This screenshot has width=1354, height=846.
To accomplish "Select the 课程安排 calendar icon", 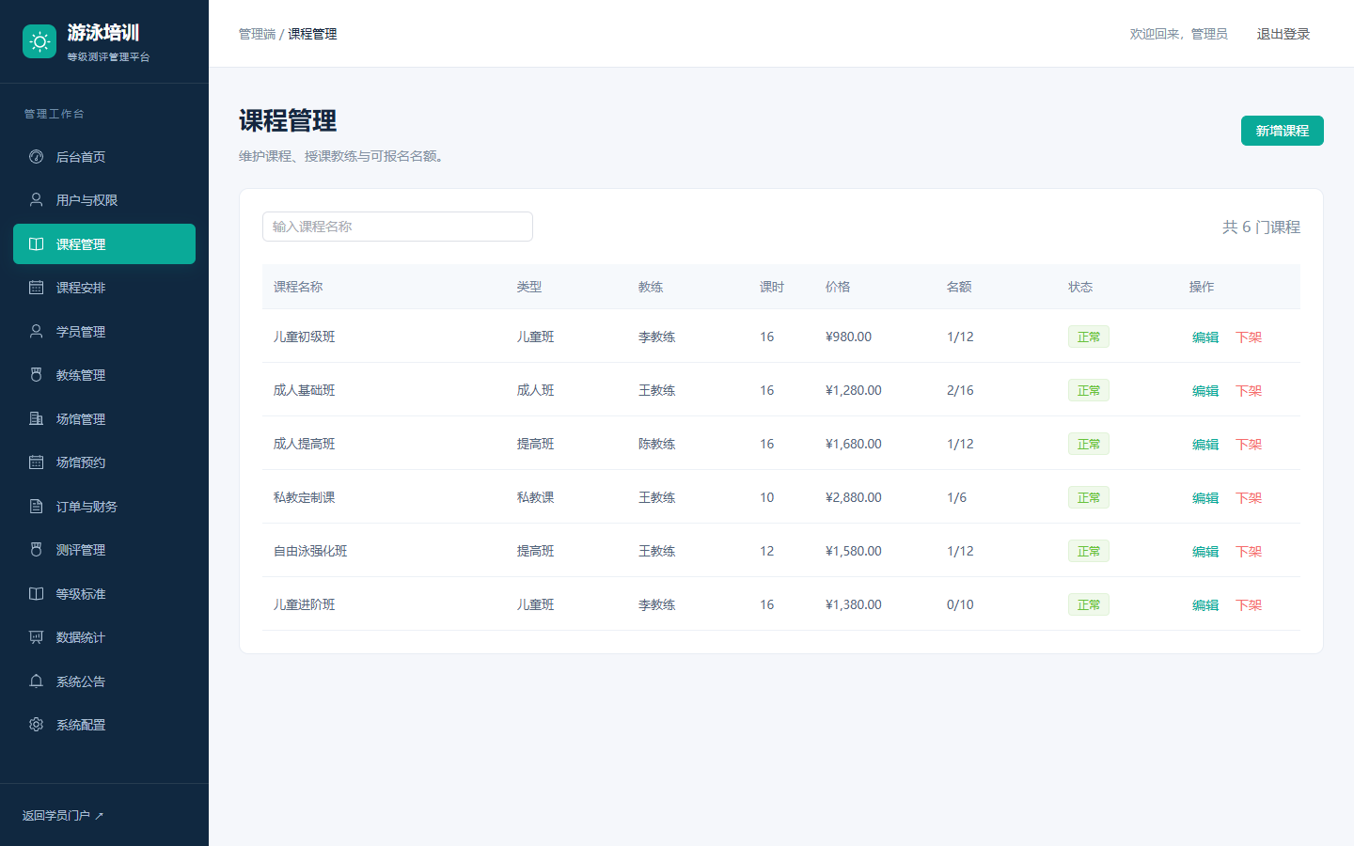I will click(36, 288).
